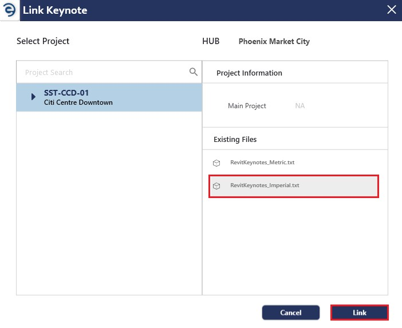Click the HUB label

point(211,41)
